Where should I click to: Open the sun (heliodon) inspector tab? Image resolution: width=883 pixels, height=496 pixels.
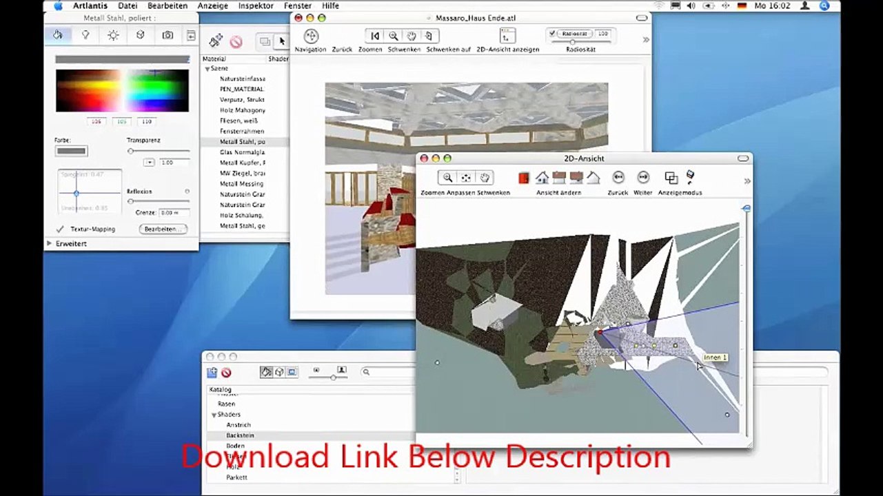(x=113, y=34)
